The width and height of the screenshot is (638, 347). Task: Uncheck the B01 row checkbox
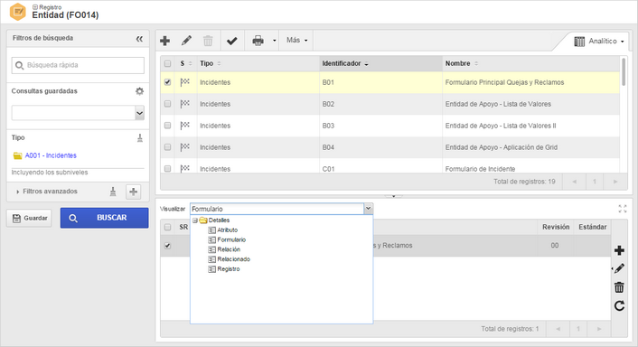click(x=168, y=82)
